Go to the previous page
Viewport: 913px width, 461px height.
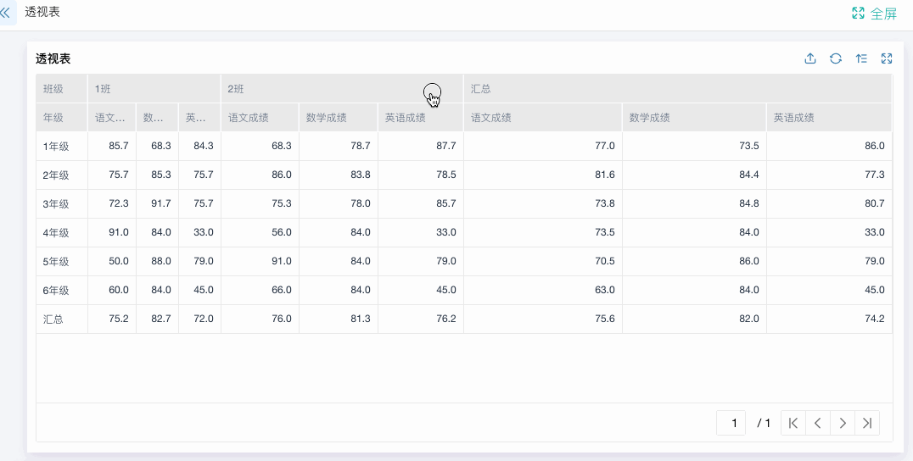pos(817,423)
